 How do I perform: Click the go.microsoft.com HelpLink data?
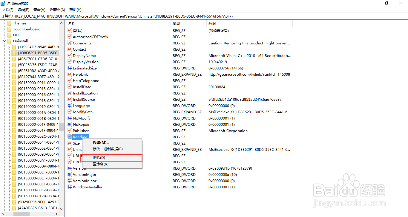(x=249, y=74)
